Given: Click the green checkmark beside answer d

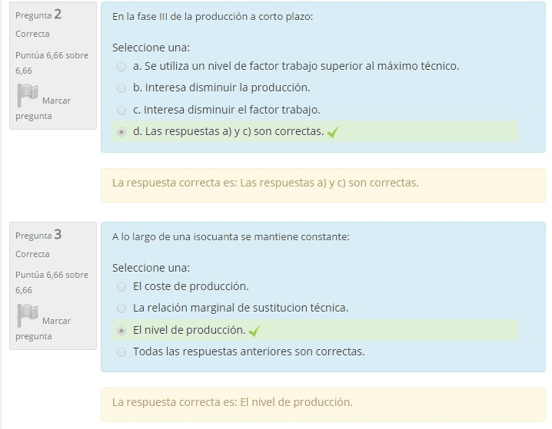Looking at the screenshot, I should click(333, 132).
